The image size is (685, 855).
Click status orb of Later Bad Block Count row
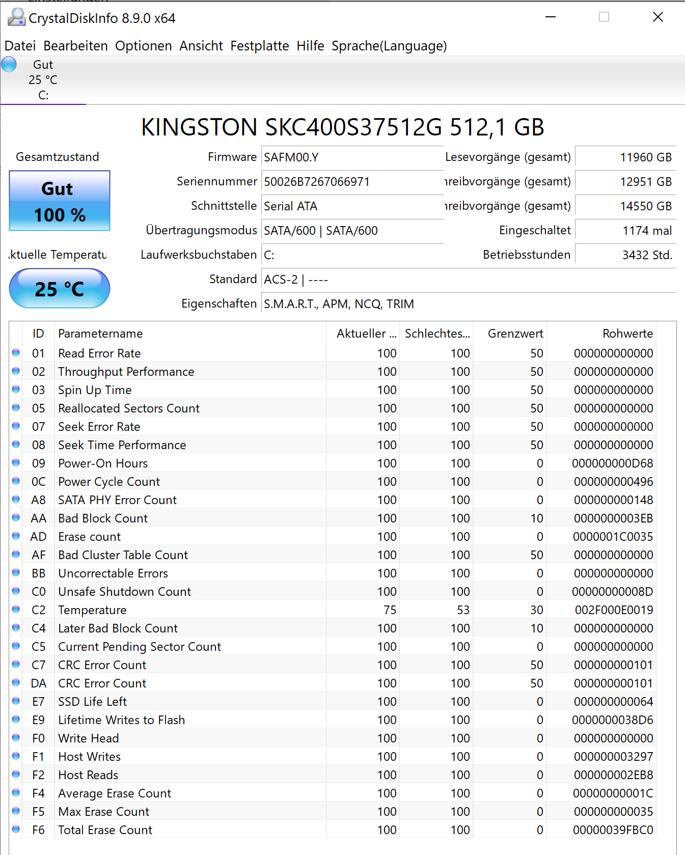click(x=16, y=627)
